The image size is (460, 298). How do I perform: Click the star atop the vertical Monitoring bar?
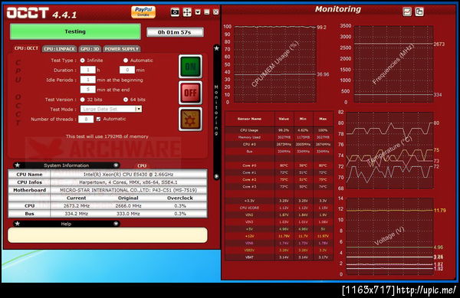point(216,48)
